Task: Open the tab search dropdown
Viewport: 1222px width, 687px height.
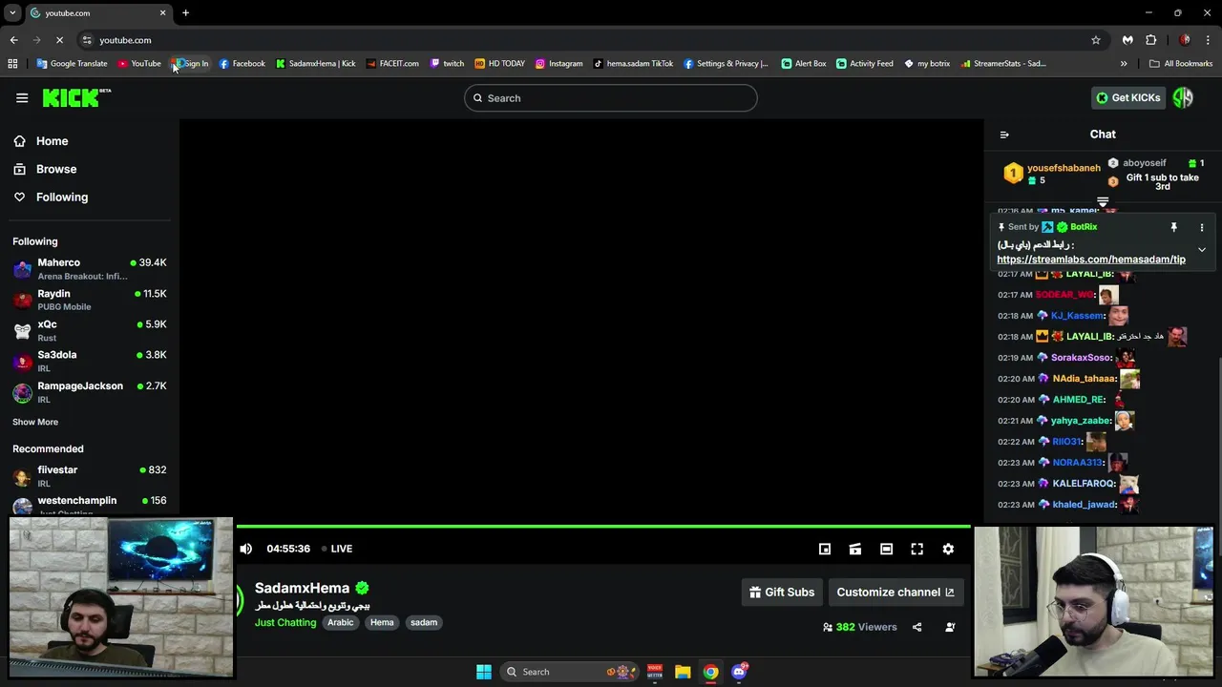Action: [x=12, y=12]
